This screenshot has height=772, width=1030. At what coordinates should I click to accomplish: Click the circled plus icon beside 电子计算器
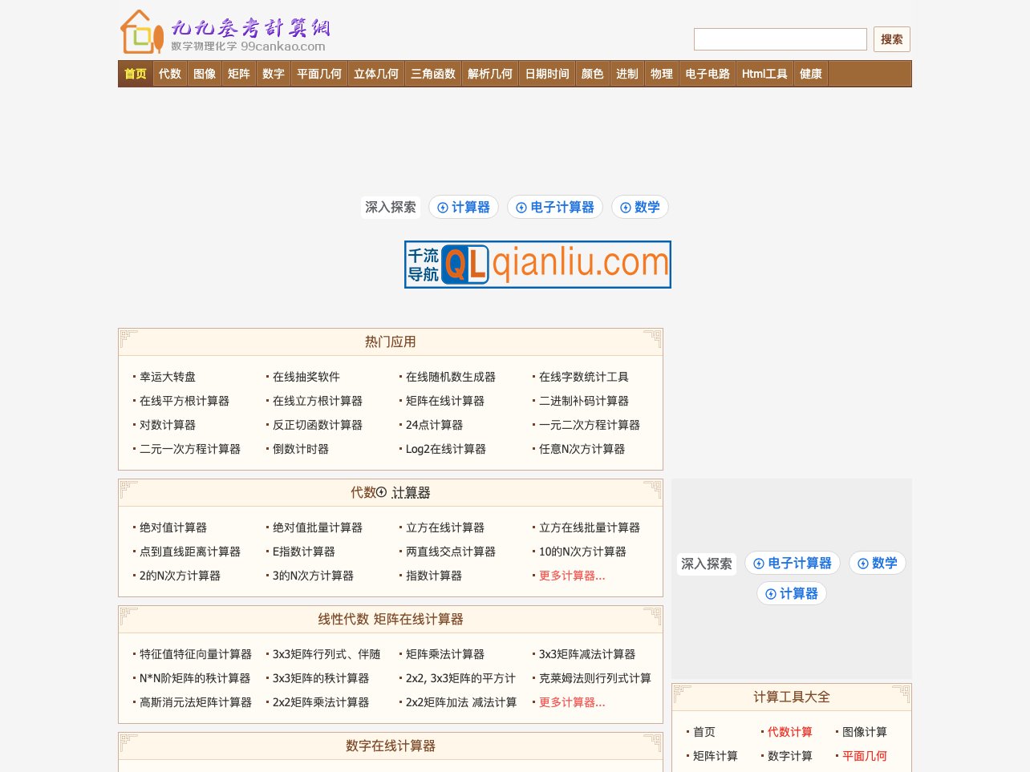pyautogui.click(x=522, y=207)
